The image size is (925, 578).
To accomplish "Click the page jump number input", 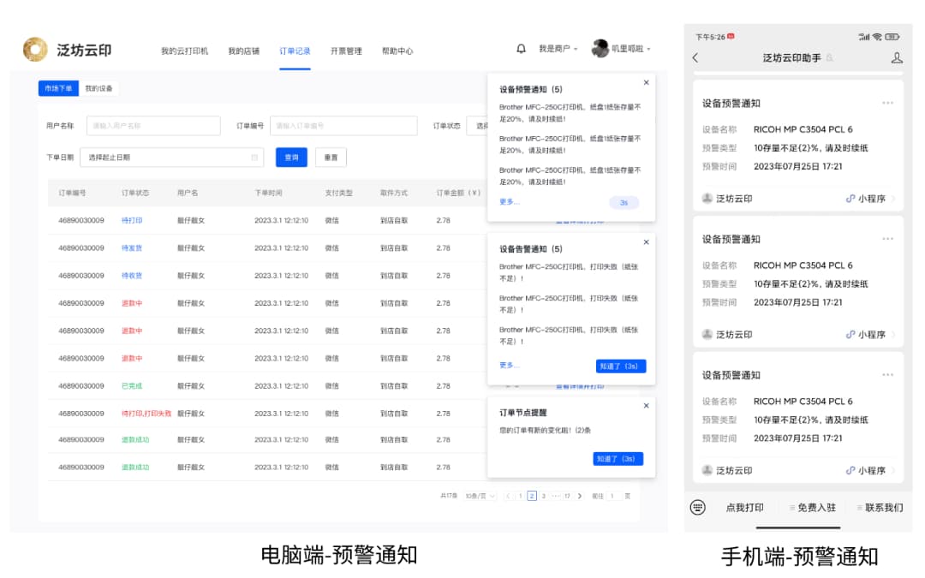I will pyautogui.click(x=613, y=496).
